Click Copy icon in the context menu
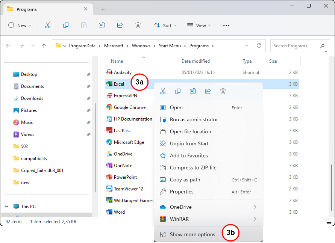Viewport: 335px width, 243px height. (178, 91)
